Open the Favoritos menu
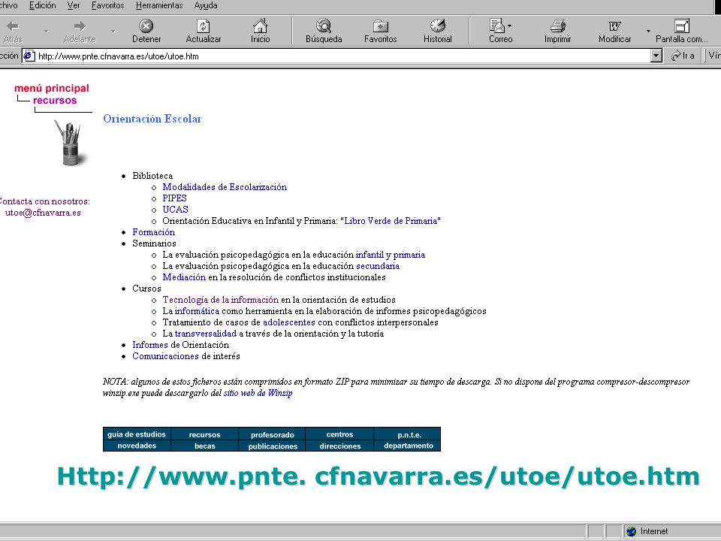The width and height of the screenshot is (721, 541). click(107, 5)
